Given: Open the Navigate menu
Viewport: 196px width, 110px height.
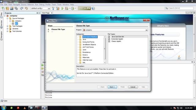Looking at the screenshot, I should pos(17,5).
